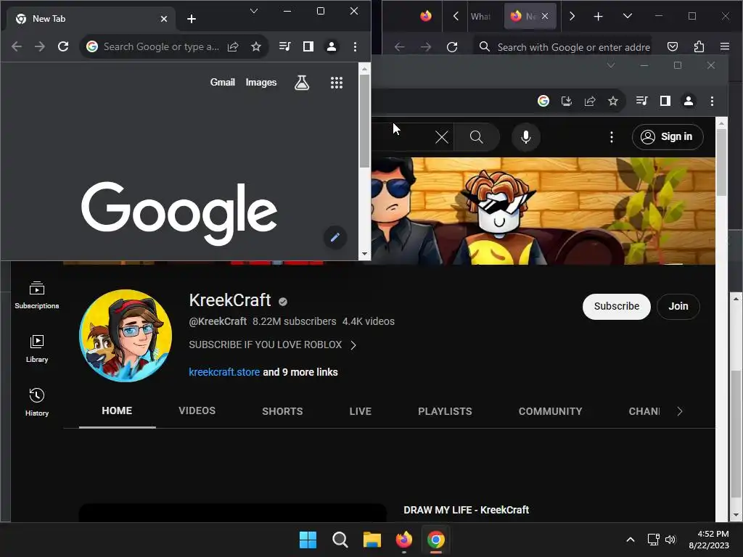Switch to the SHORTS channel tab
743x557 pixels.
pyautogui.click(x=282, y=411)
